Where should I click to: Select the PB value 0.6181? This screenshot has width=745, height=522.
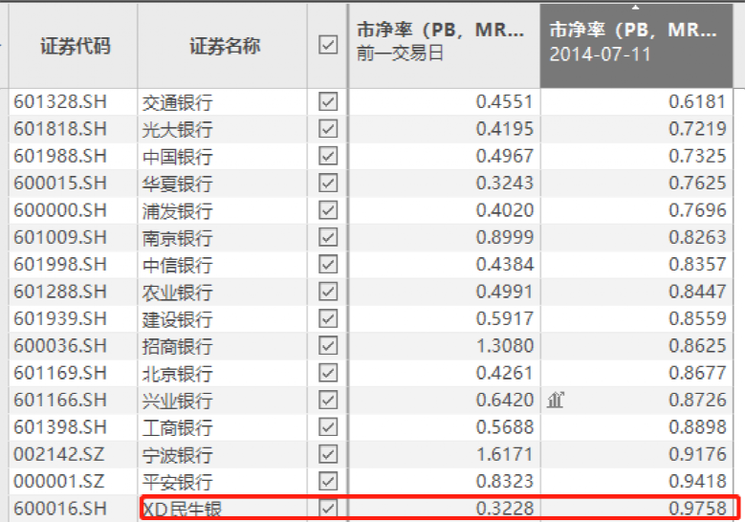tap(697, 101)
